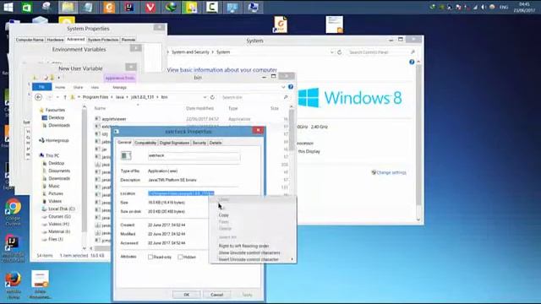541x304 pixels.
Task: Open Homegroup in the navigation pane
Action: coord(57,140)
